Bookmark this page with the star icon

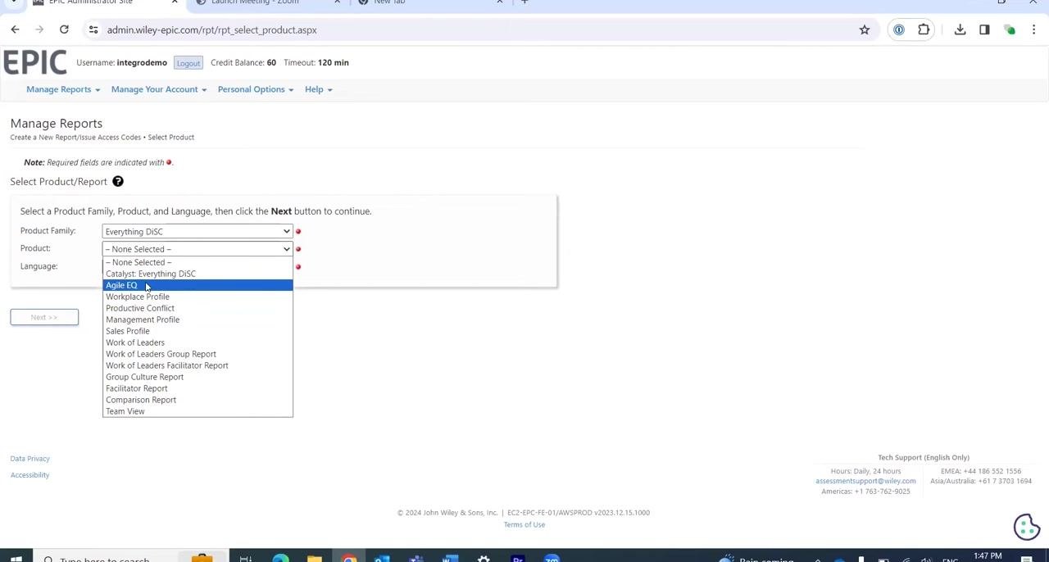coord(865,29)
